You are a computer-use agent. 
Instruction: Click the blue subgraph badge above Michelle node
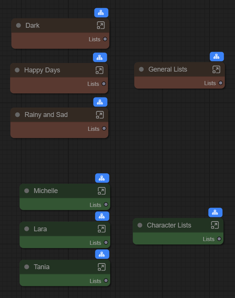point(102,178)
